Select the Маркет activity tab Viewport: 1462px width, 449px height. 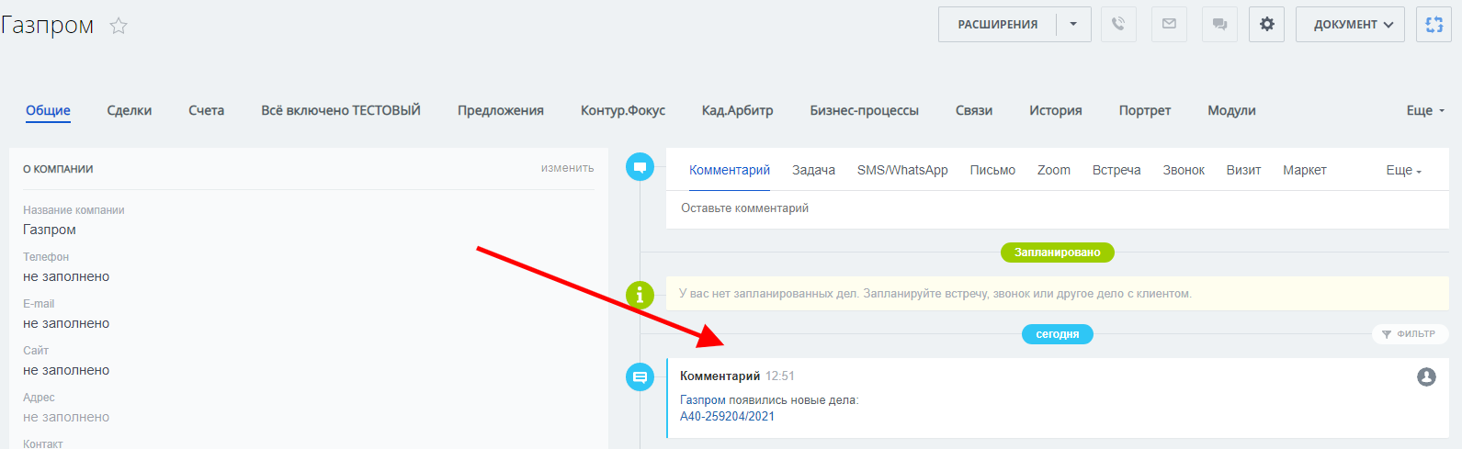click(1305, 170)
